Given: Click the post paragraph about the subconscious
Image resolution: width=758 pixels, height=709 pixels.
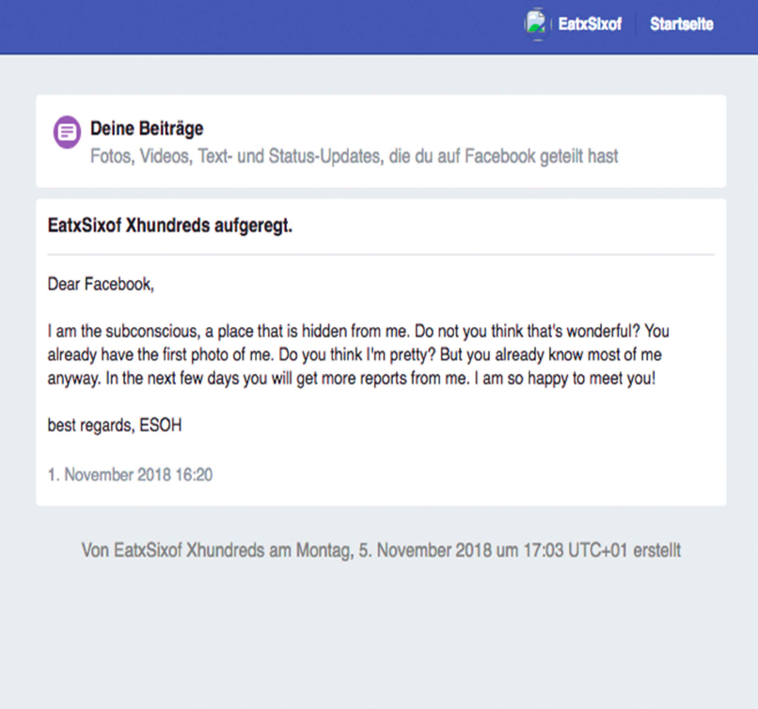Looking at the screenshot, I should tap(357, 354).
